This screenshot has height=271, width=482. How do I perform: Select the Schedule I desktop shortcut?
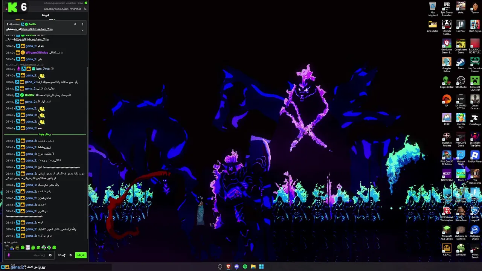(461, 250)
